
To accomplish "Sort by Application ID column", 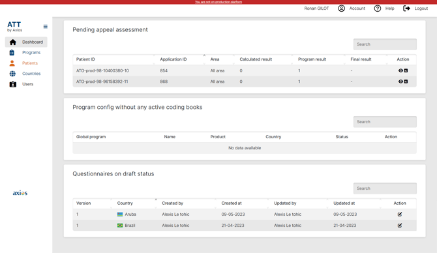I will coord(173,59).
